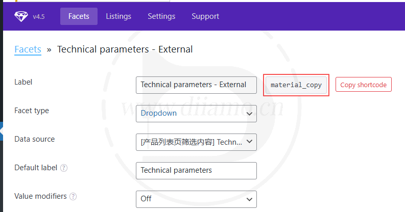Image resolution: width=405 pixels, height=212 pixels.
Task: Open the Listings tab
Action: pyautogui.click(x=118, y=16)
